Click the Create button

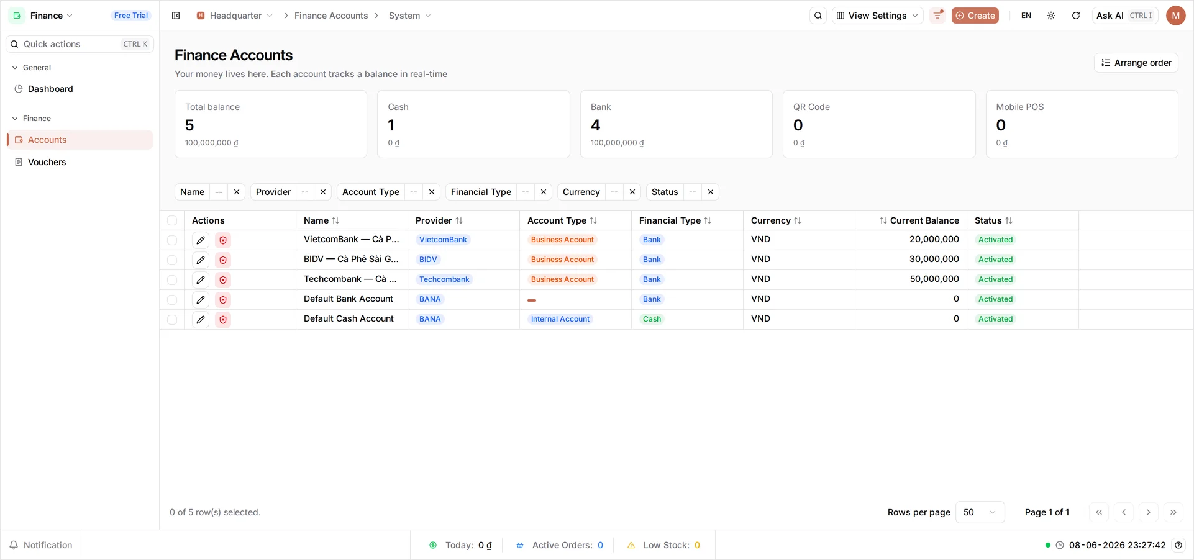click(x=975, y=16)
